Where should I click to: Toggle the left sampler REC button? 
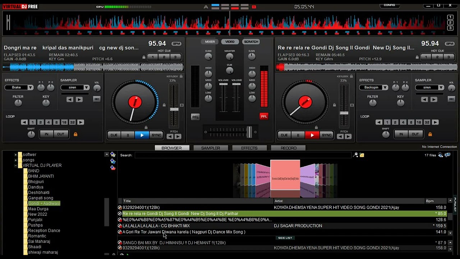click(97, 99)
